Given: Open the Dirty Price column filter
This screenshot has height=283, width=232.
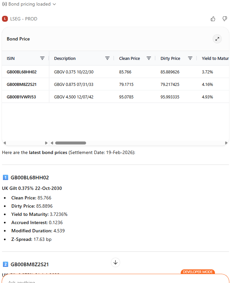Looking at the screenshot, I should point(190,58).
